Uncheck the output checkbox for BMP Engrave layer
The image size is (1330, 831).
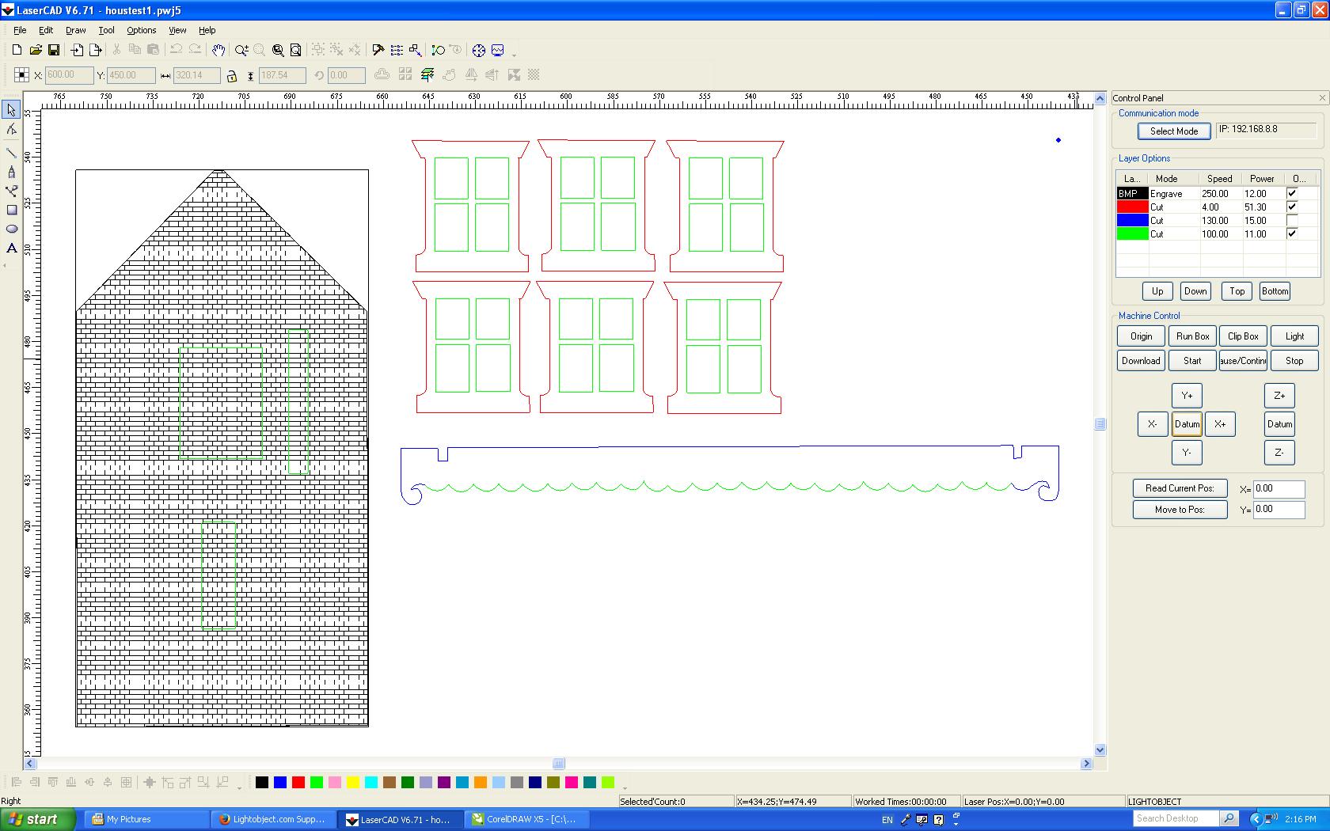pos(1292,194)
